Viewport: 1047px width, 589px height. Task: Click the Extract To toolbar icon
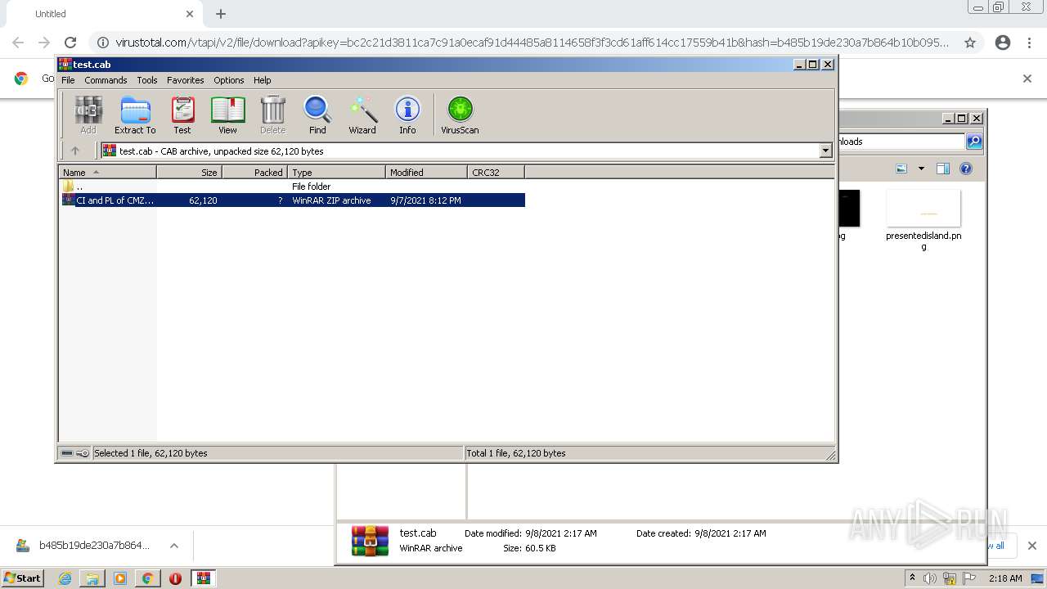[135, 115]
